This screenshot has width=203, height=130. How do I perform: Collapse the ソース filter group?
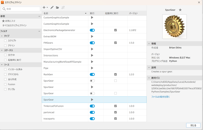[2, 65]
